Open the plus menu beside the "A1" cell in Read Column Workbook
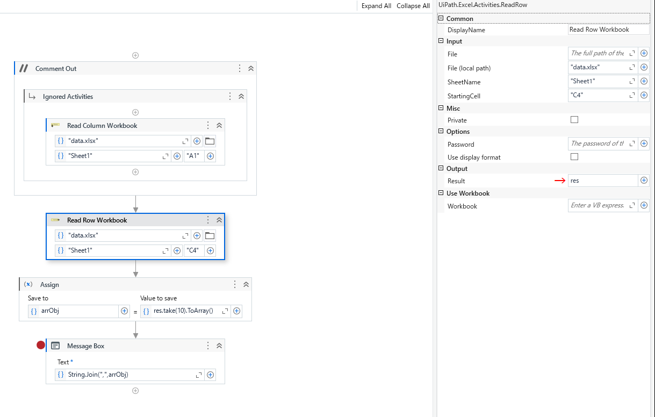655x417 pixels. tap(210, 156)
